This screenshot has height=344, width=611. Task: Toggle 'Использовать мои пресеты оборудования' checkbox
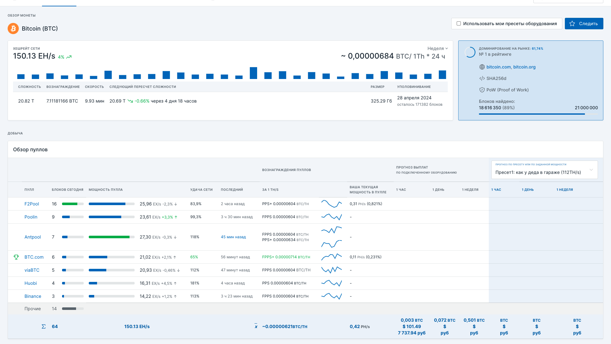[459, 24]
